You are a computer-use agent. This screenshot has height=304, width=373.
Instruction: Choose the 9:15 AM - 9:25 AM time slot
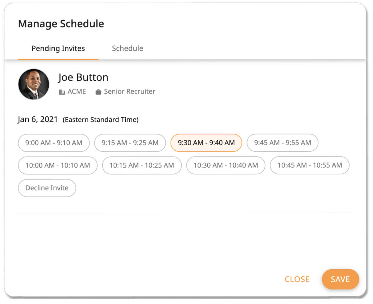coord(130,143)
